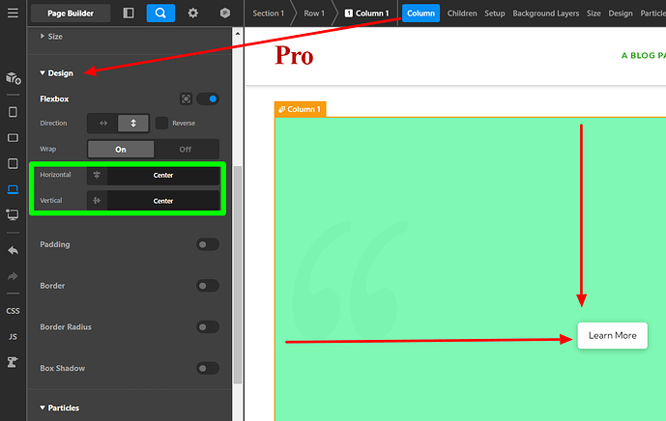Open settings gear icon in top bar
This screenshot has width=666, height=421.
[x=193, y=14]
